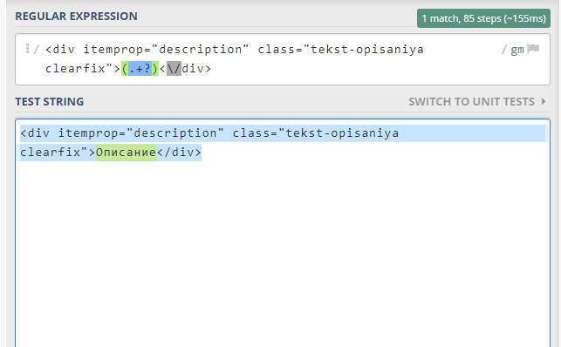
Task: Open regex flags menu via flag icon
Action: [533, 49]
